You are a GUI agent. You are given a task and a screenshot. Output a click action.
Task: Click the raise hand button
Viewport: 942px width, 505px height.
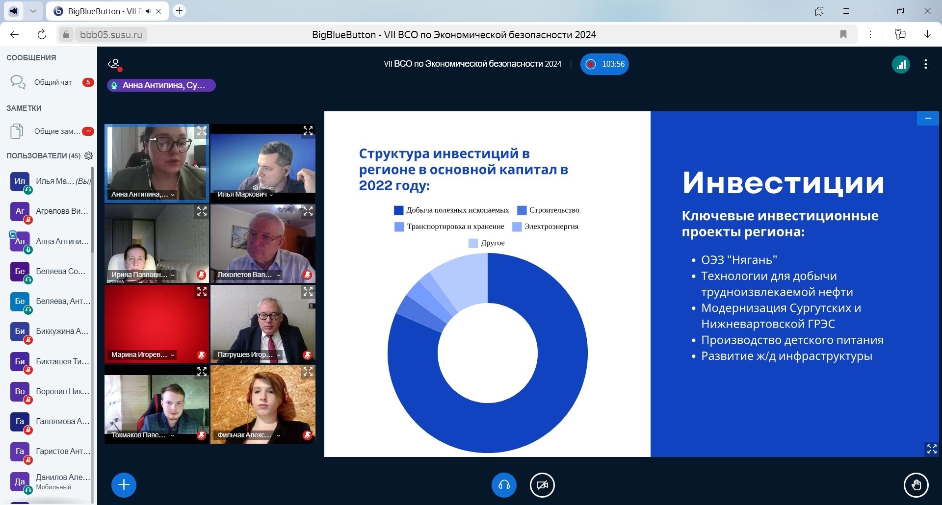pos(916,485)
